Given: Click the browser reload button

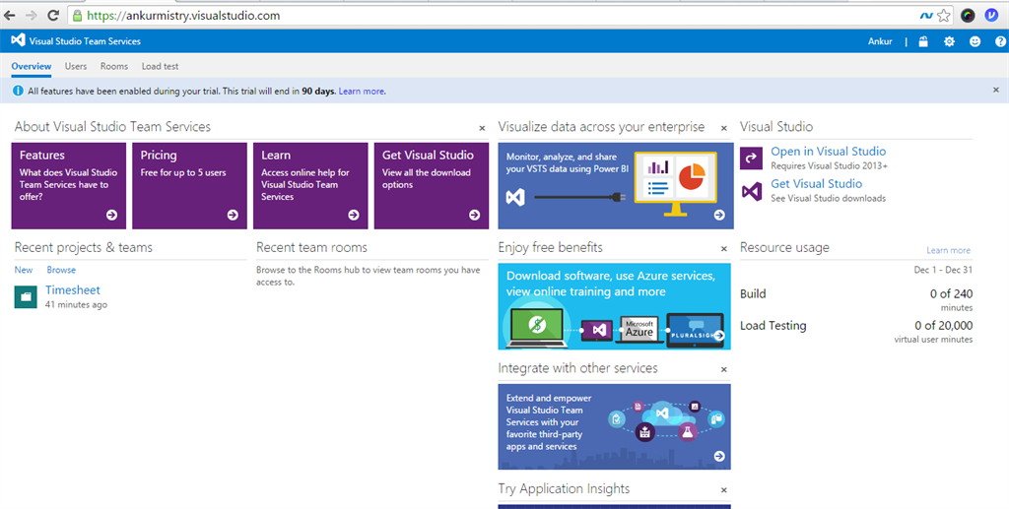Looking at the screenshot, I should point(53,16).
